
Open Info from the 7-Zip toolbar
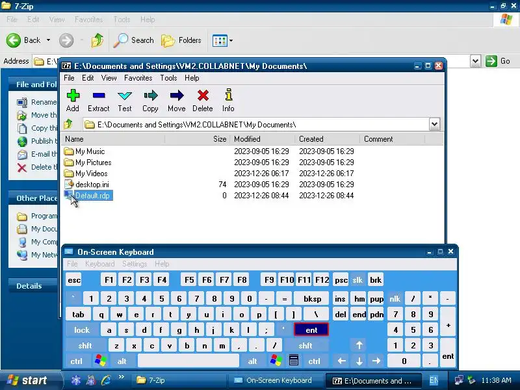228,100
